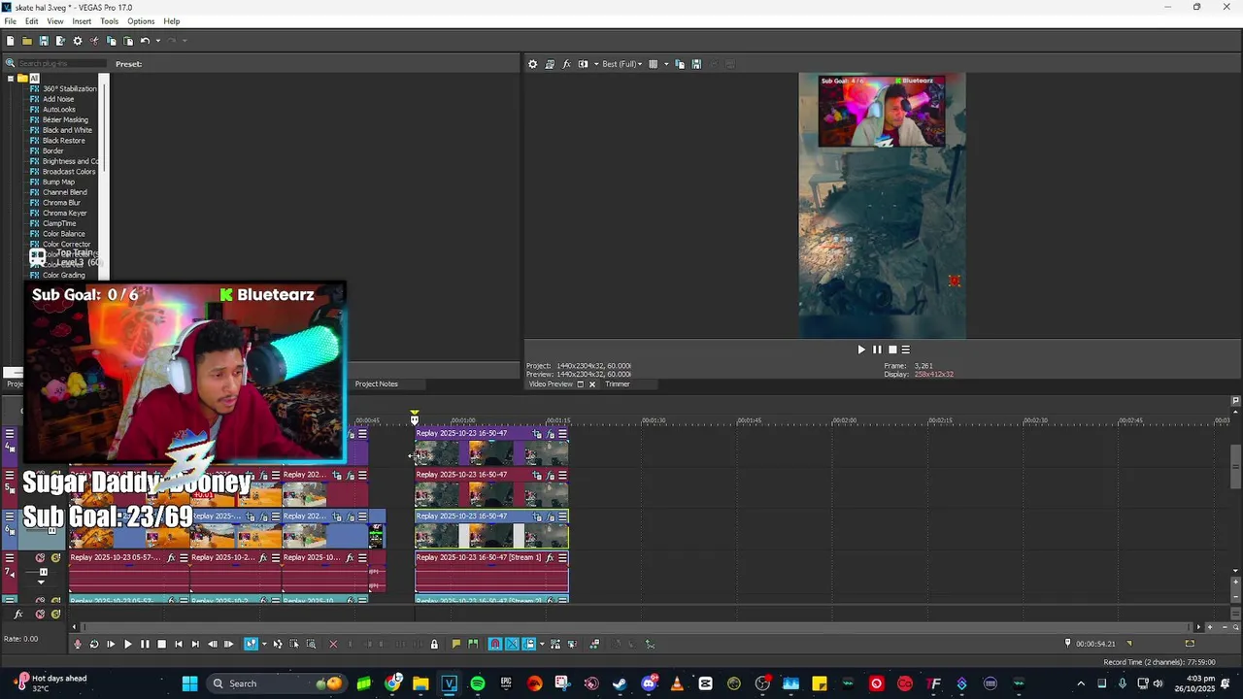Insert a Region with the green flags icon

[x=473, y=644]
